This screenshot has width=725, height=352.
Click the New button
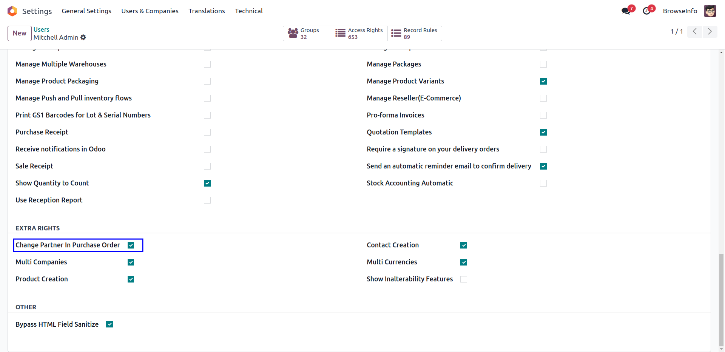[x=20, y=33]
